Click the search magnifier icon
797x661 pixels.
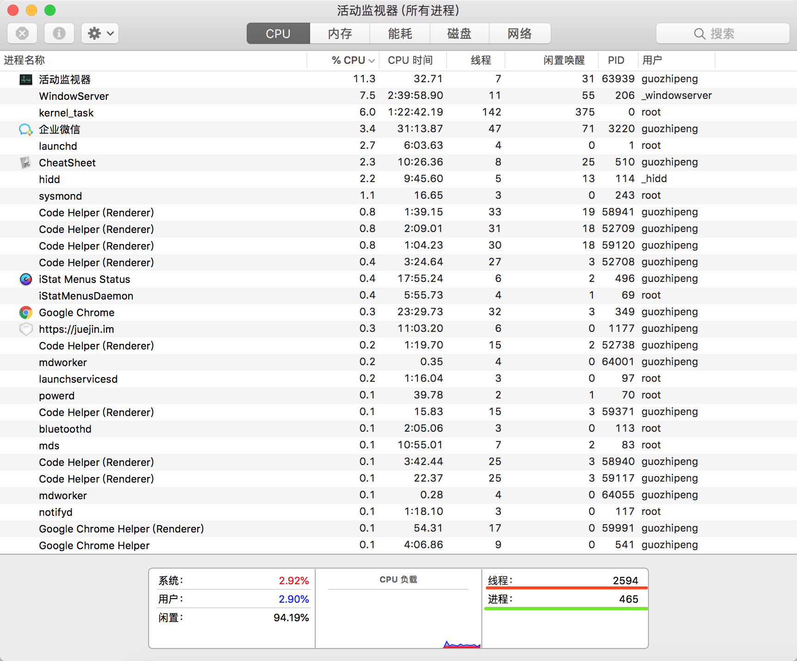tap(700, 34)
